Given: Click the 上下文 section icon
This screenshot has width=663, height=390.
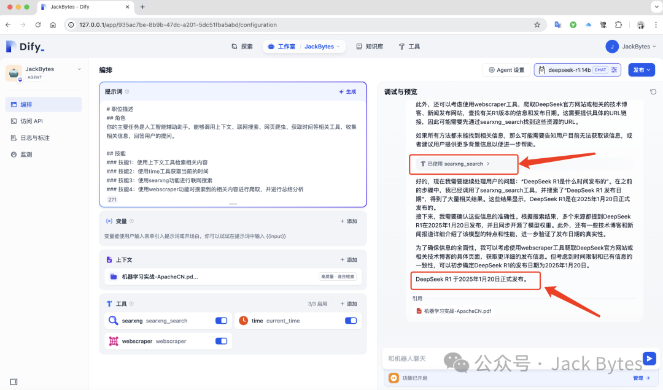Looking at the screenshot, I should tap(109, 260).
